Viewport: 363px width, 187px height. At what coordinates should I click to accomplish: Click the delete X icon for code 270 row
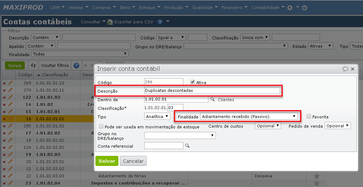[4, 90]
